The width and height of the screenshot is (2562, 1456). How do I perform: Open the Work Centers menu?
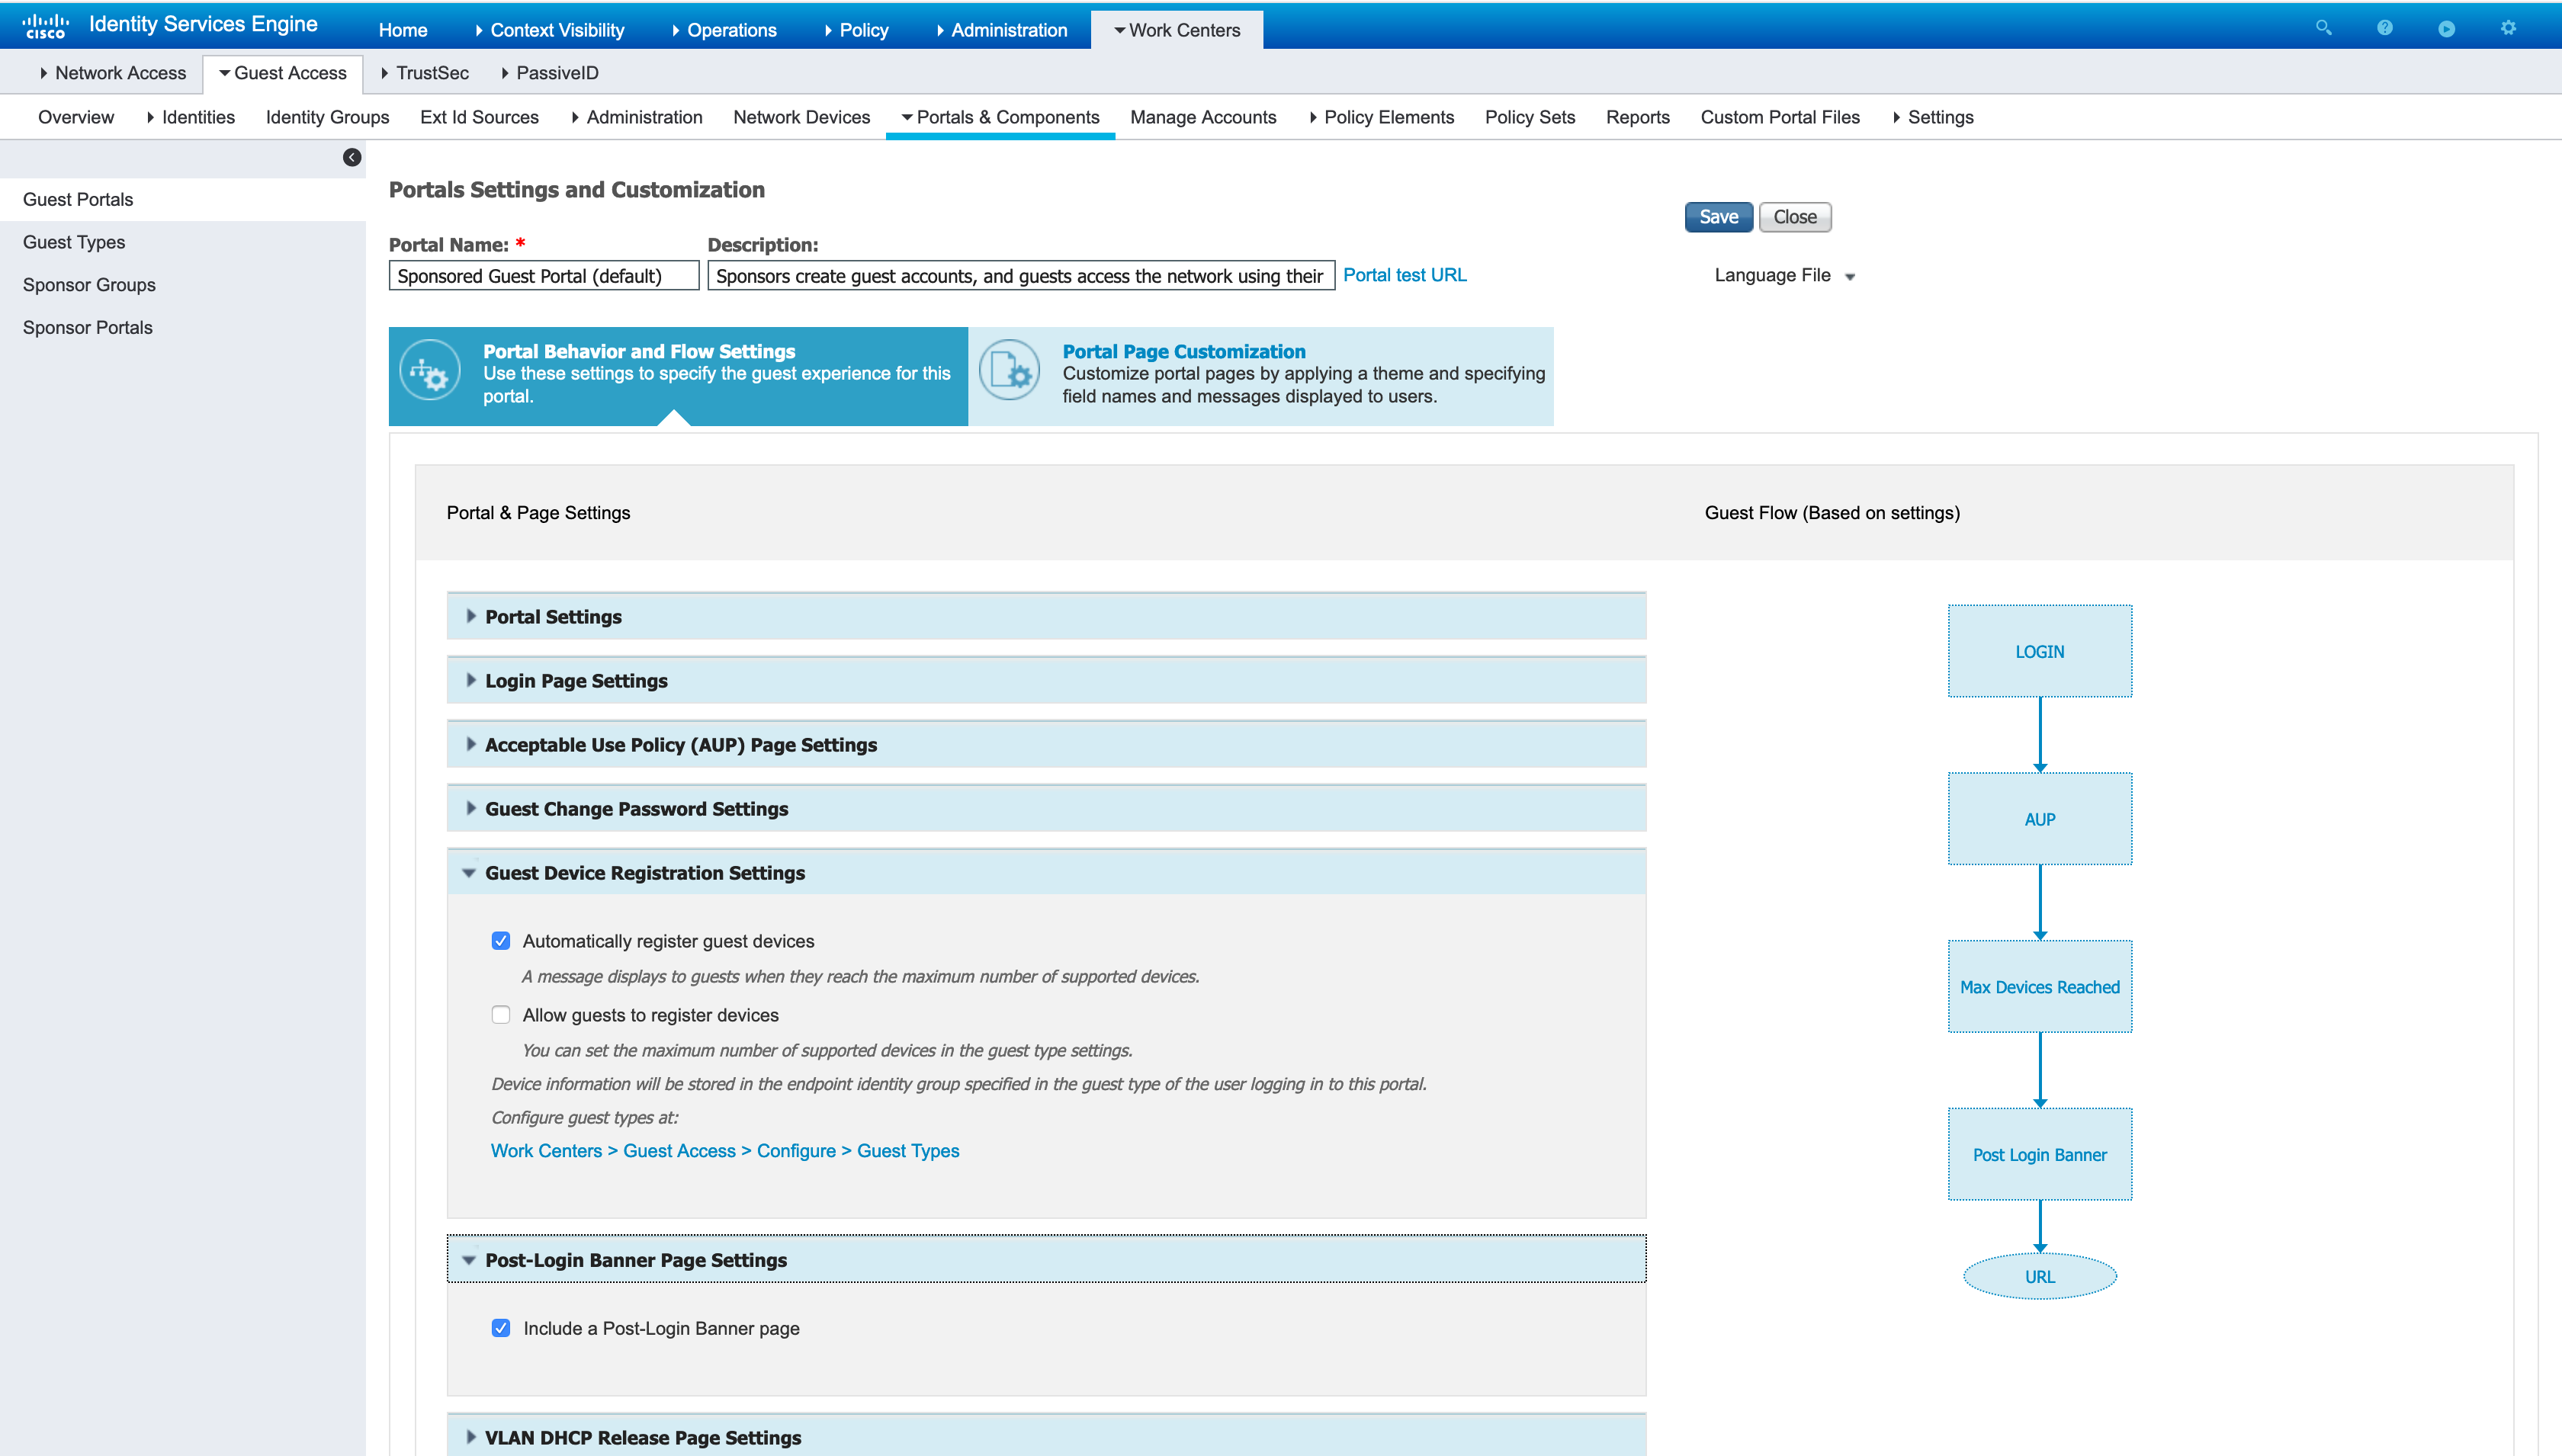pyautogui.click(x=1177, y=30)
